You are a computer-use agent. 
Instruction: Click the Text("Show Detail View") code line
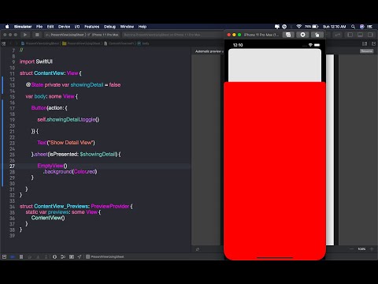pos(66,143)
